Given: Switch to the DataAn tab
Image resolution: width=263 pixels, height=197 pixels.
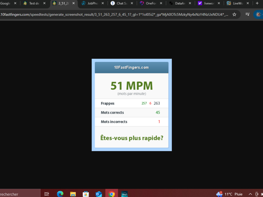Looking at the screenshot, I should [x=180, y=3].
